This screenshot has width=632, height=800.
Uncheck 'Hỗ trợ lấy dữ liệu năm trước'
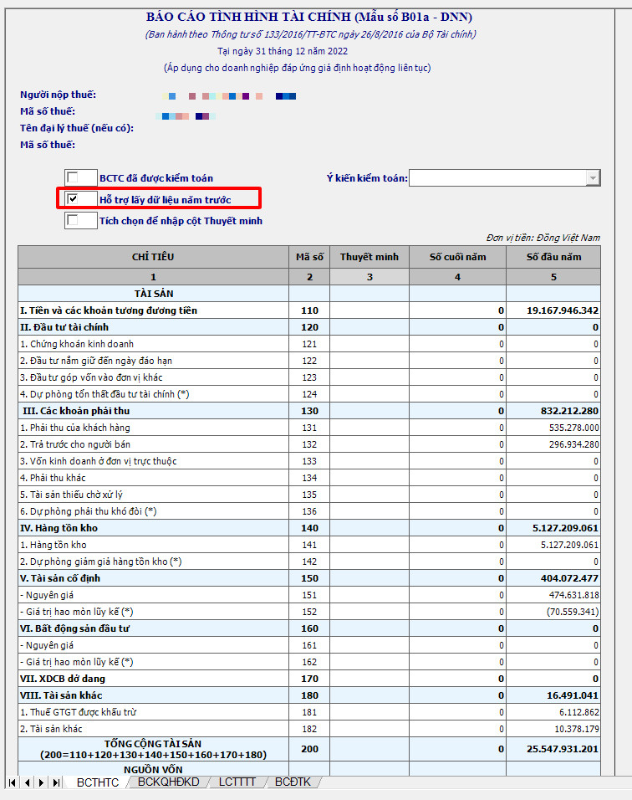73,199
